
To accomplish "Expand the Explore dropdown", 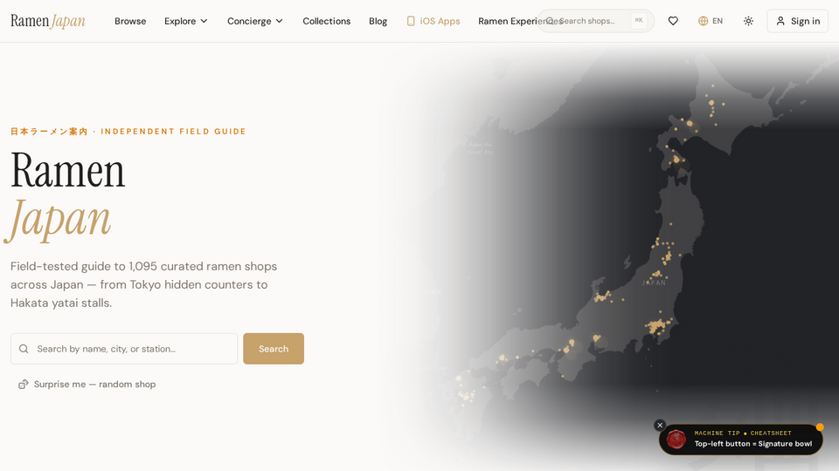I will coord(185,21).
